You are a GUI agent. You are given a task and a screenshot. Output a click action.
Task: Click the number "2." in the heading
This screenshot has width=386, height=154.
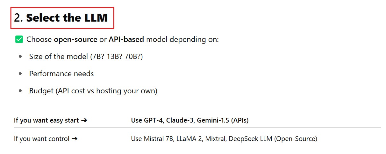[18, 18]
